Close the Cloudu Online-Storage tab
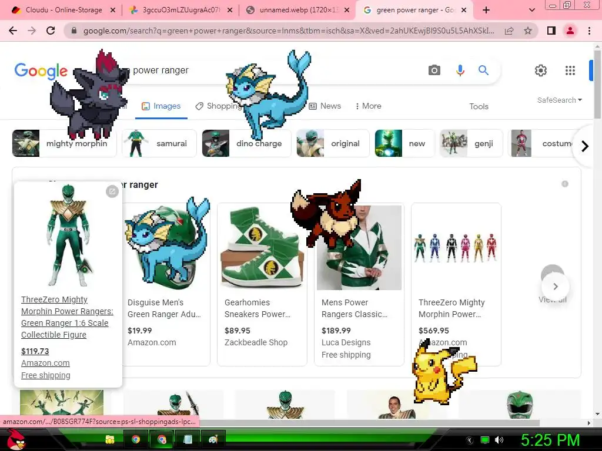The width and height of the screenshot is (602, 451). click(x=113, y=10)
